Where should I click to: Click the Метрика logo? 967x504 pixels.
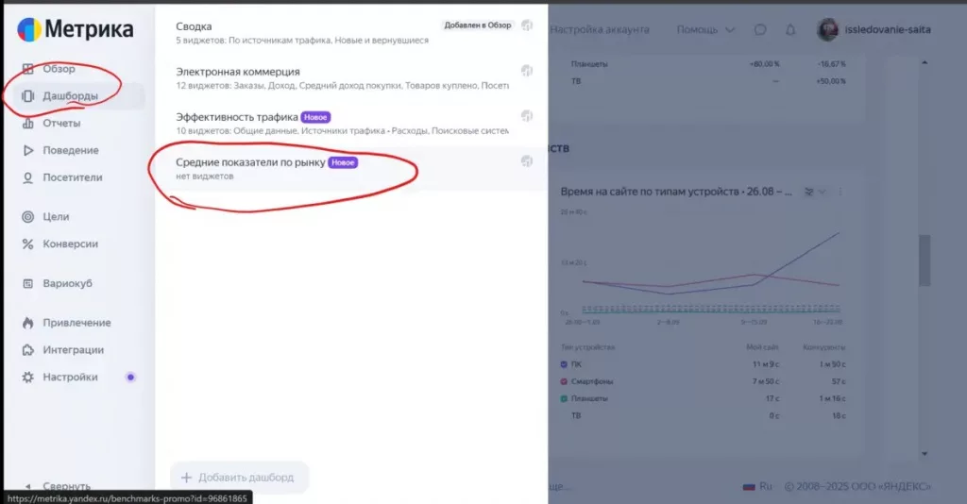76,29
